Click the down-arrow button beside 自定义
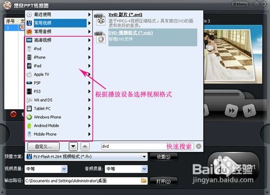270x195 pixels. (x=73, y=146)
